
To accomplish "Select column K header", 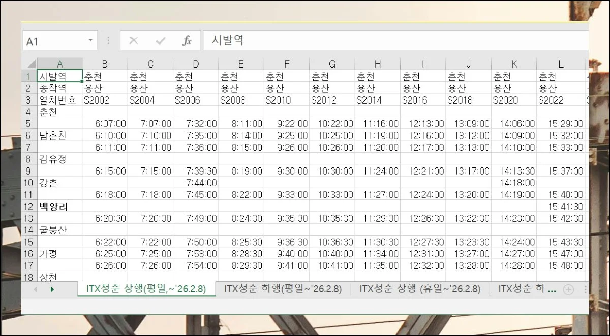I will (x=514, y=64).
